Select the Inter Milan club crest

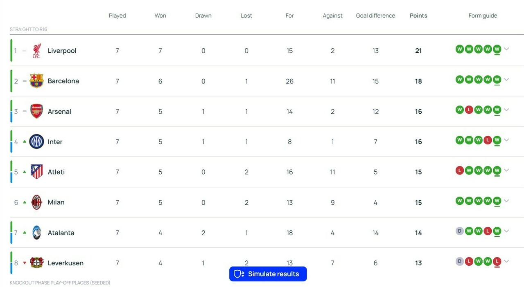pos(36,141)
